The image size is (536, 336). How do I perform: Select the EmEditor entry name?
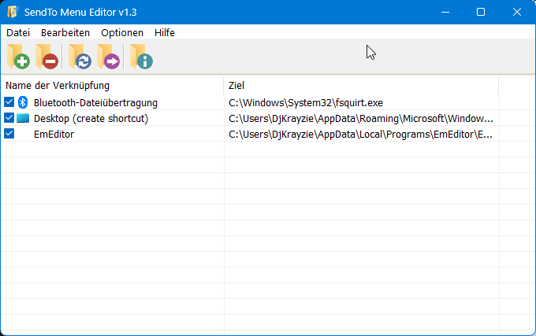[54, 135]
